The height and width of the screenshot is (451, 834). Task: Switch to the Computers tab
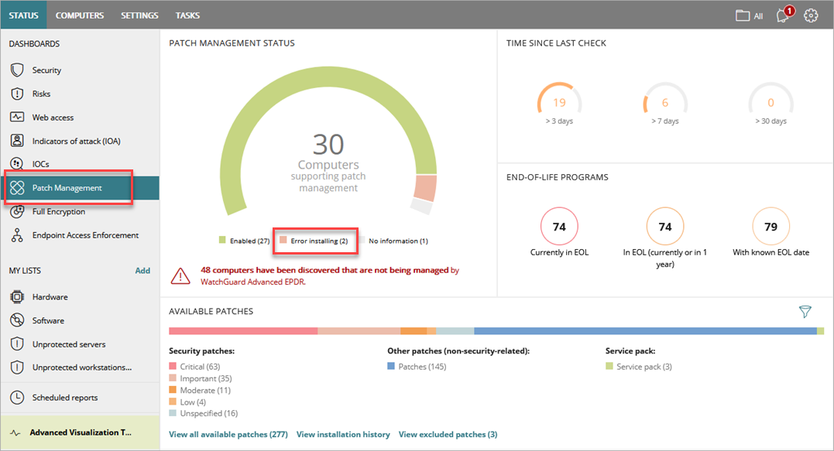[x=80, y=15]
